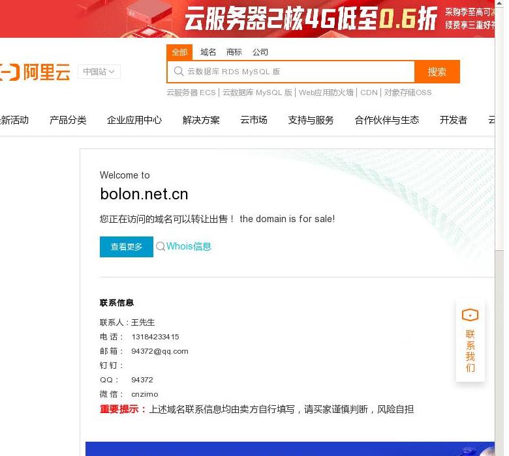
Task: Click the orange 搜索 button
Action: (437, 72)
